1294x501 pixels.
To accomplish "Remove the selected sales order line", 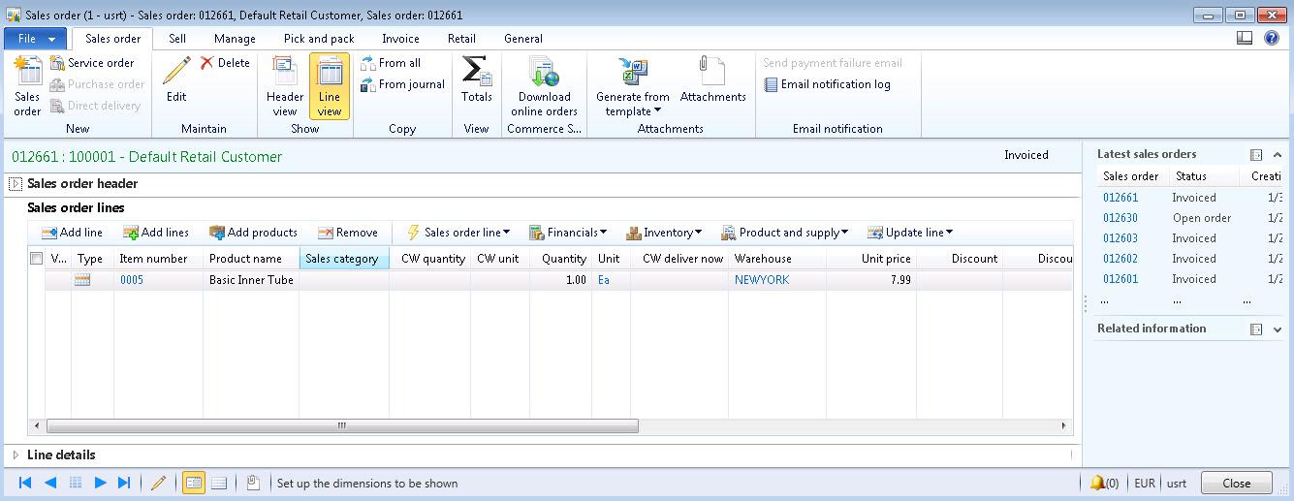I will click(348, 233).
